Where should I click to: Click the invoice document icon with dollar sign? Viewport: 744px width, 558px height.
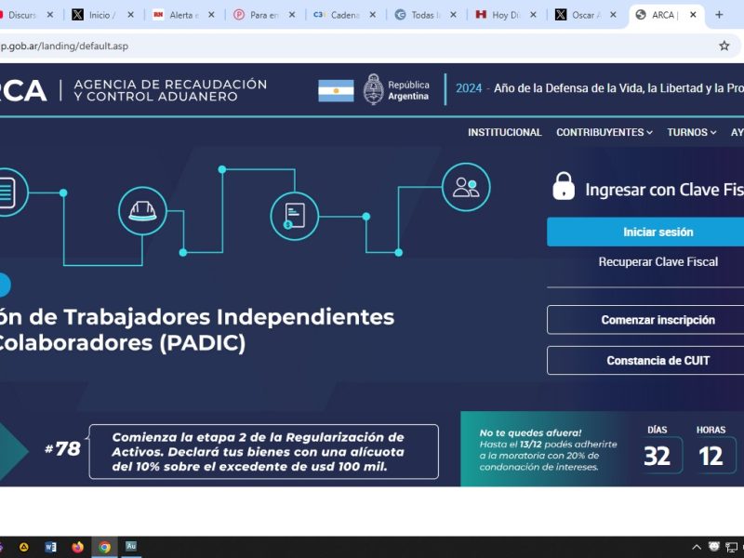tap(294, 217)
